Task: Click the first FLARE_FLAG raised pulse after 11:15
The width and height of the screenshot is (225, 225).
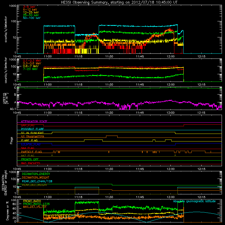Action: (x=93, y=139)
